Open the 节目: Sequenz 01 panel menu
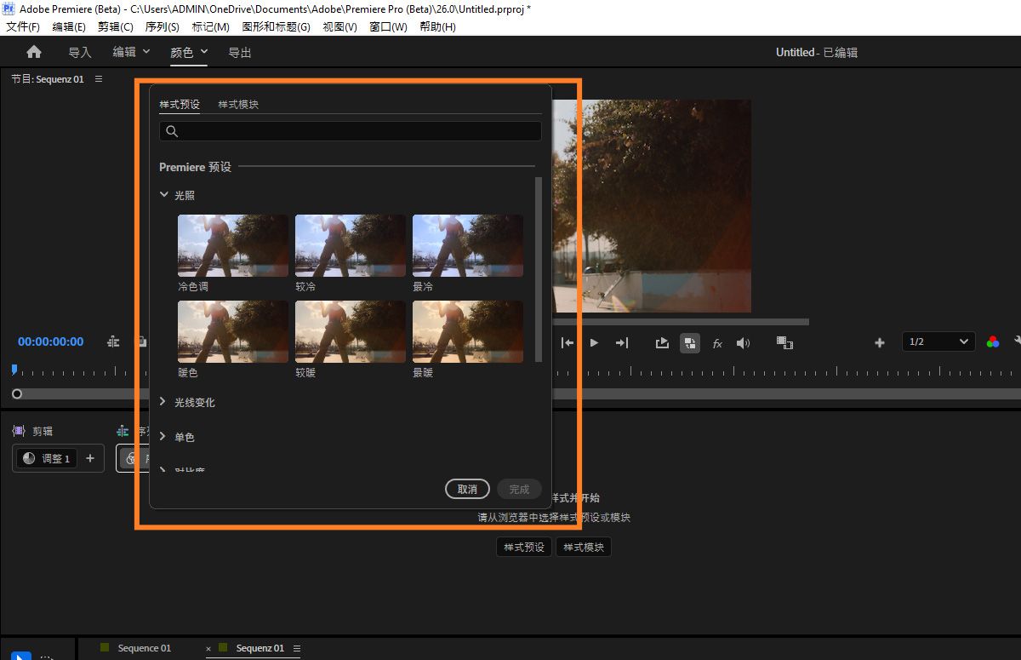Image resolution: width=1021 pixels, height=660 pixels. (x=99, y=78)
